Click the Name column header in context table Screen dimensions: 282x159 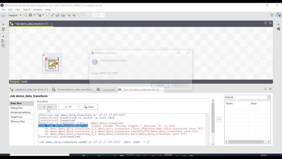coord(237,103)
